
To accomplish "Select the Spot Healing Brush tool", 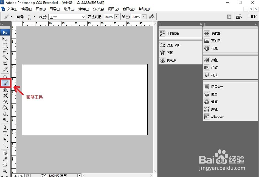I will point(5,77).
